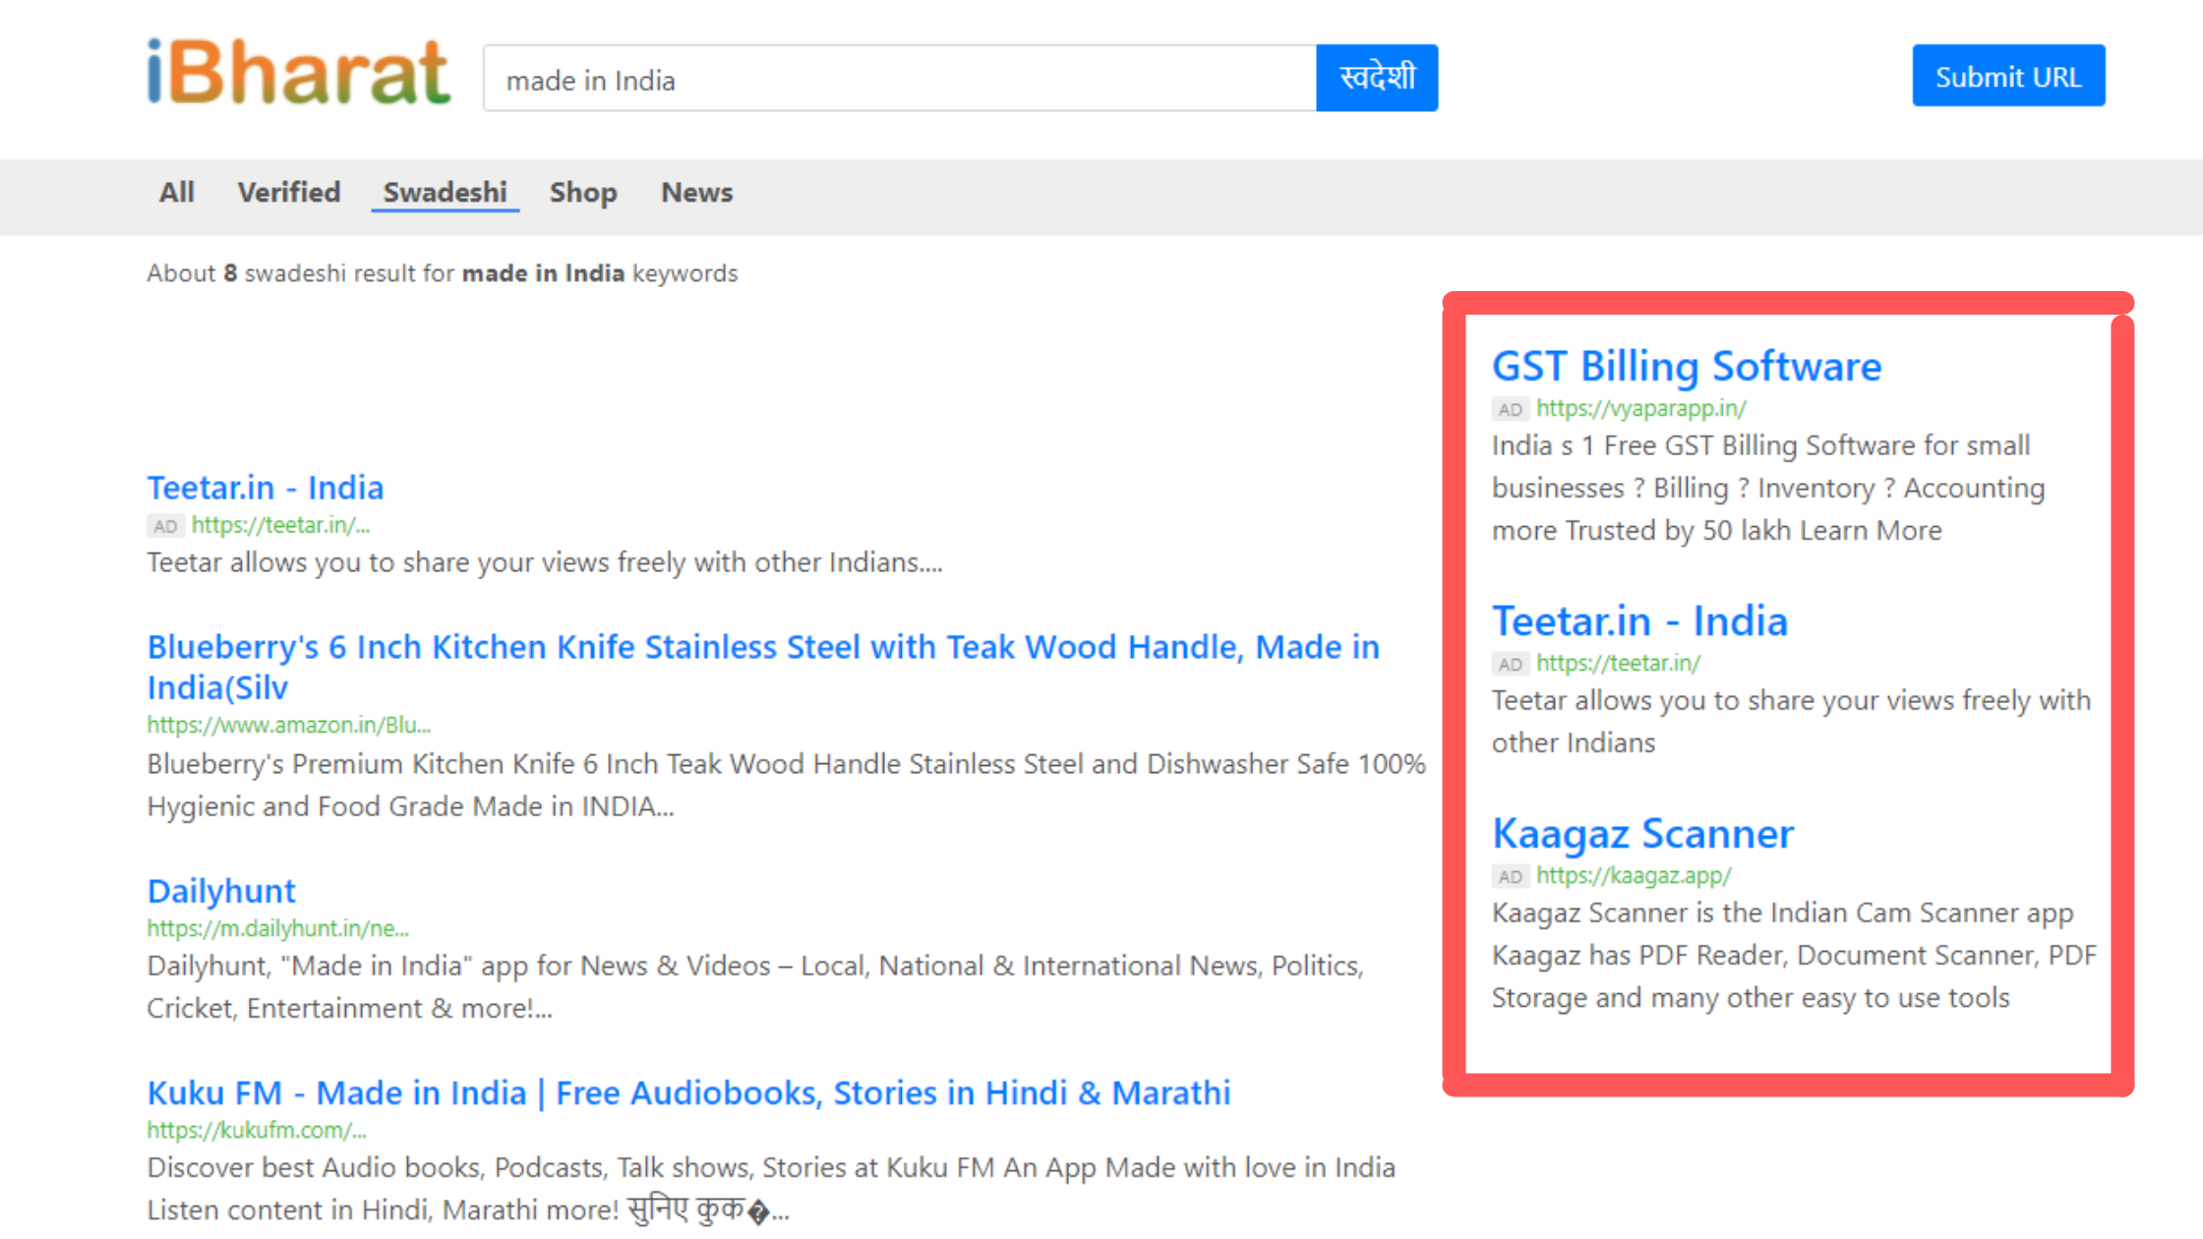2203x1239 pixels.
Task: Select the Swadeshi tab
Action: [x=445, y=193]
